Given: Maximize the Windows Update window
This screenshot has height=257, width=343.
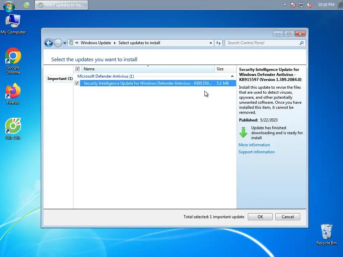Looking at the screenshot, I should (289, 34).
